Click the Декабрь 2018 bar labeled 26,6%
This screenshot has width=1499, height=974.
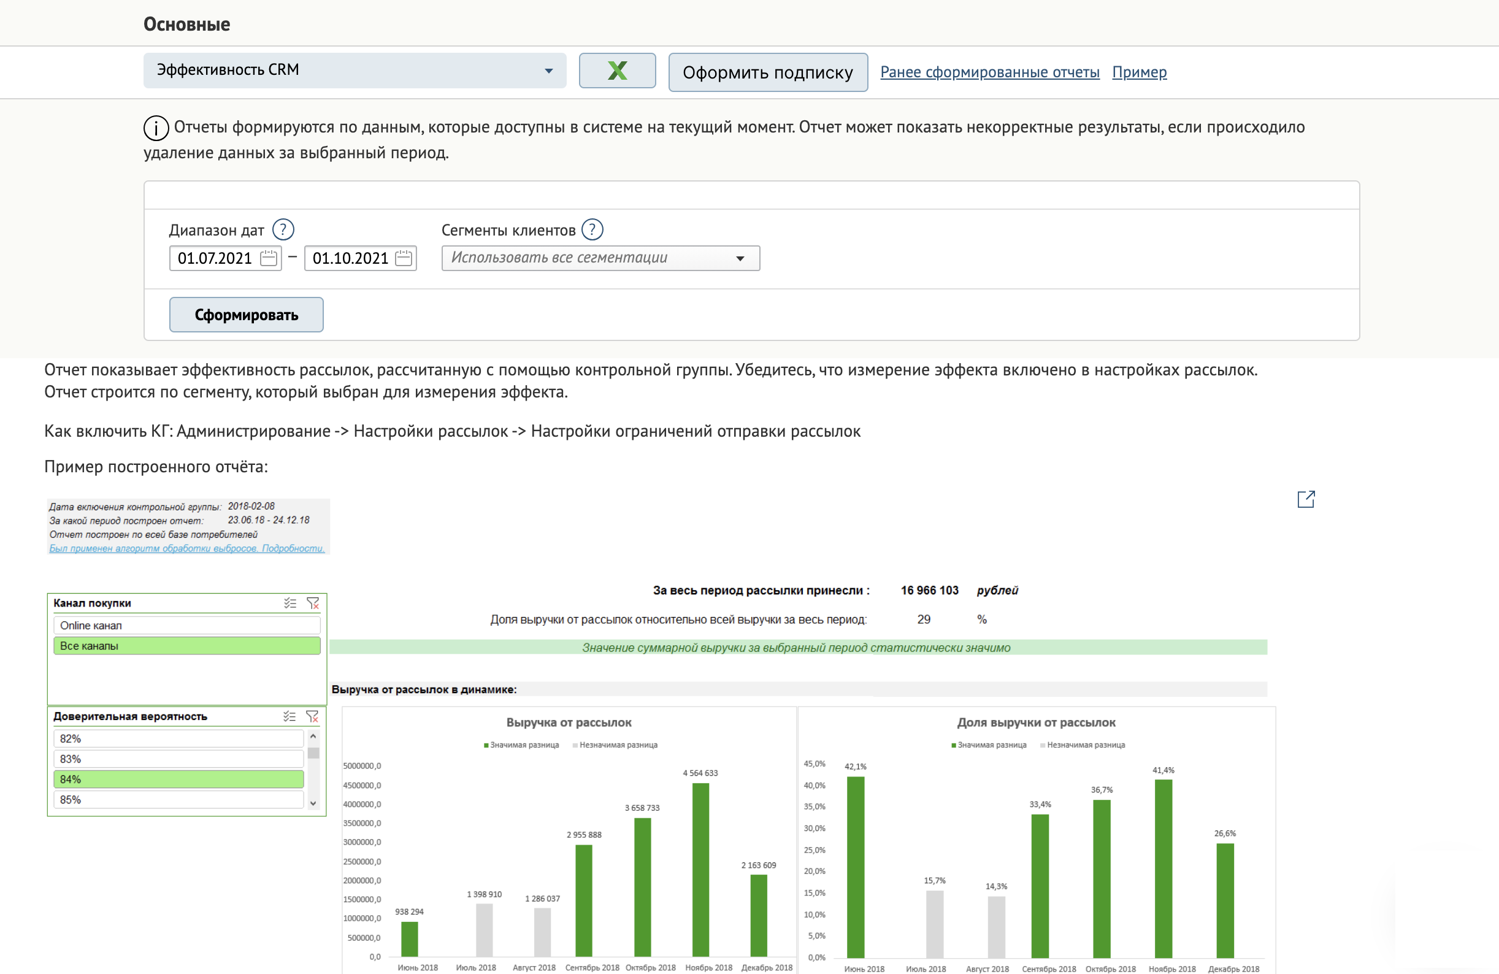click(1225, 900)
